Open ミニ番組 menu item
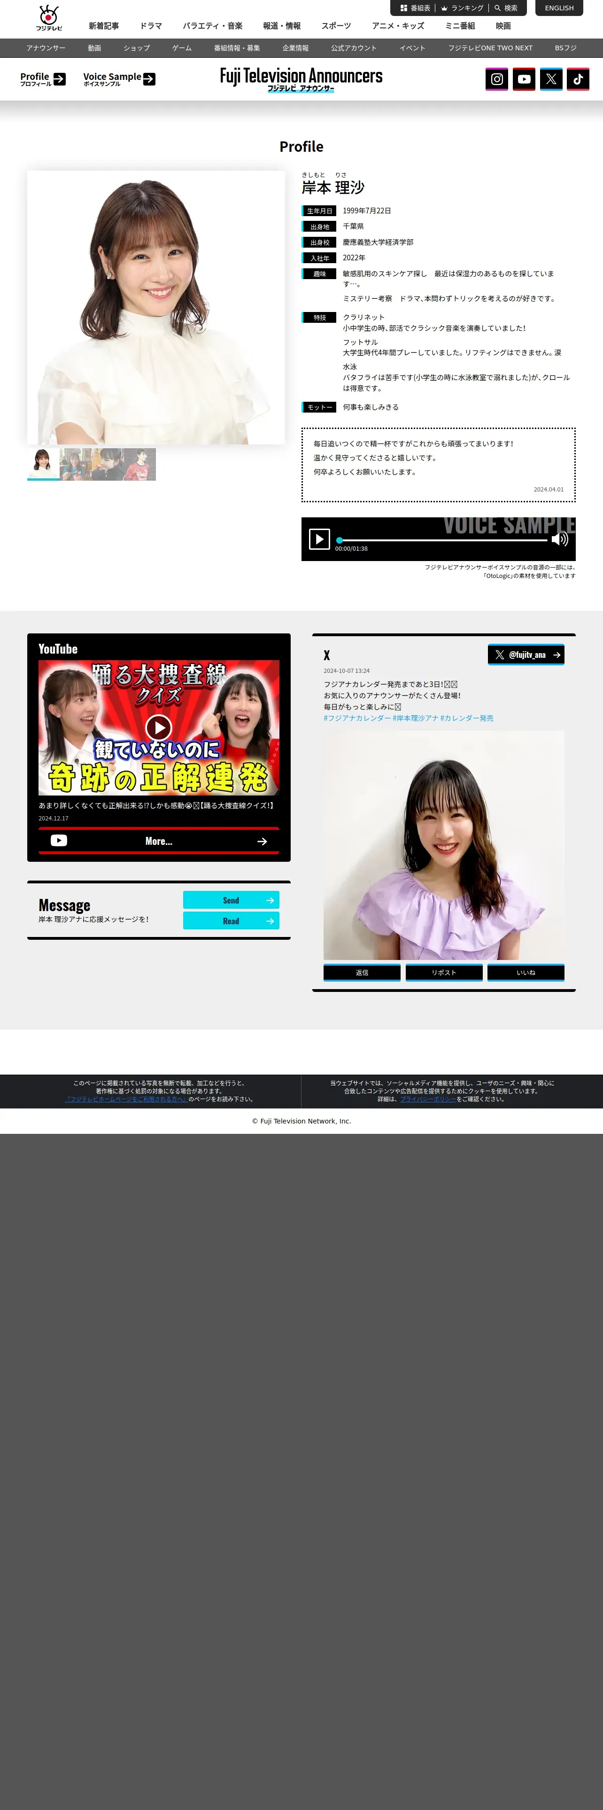 click(460, 26)
